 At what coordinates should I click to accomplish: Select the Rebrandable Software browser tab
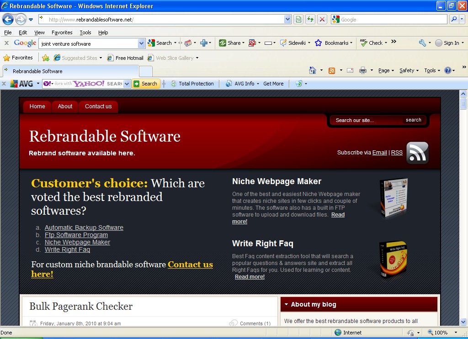tap(71, 71)
